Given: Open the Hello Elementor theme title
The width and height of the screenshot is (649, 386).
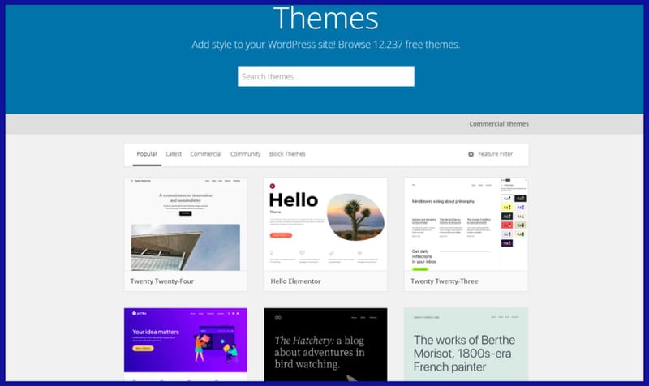Looking at the screenshot, I should [x=296, y=281].
